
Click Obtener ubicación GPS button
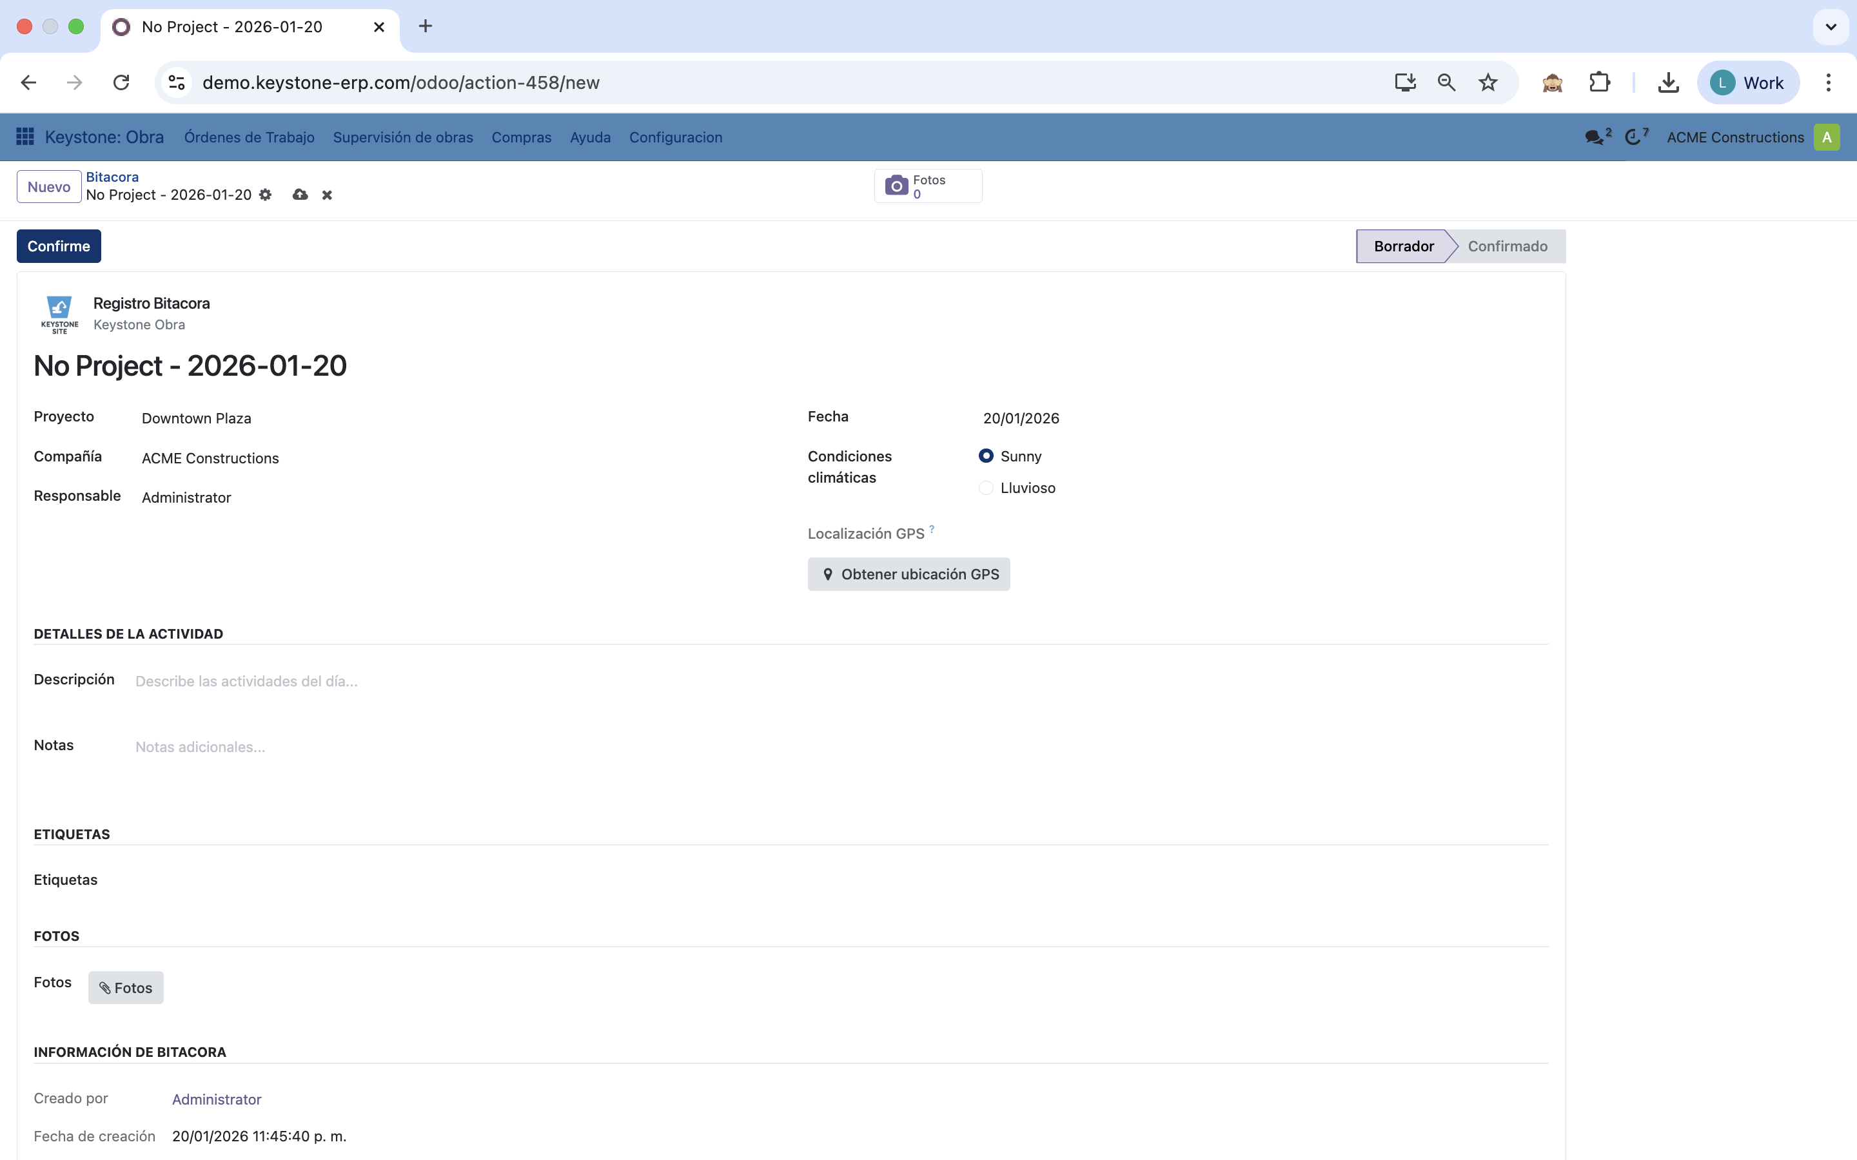point(909,574)
